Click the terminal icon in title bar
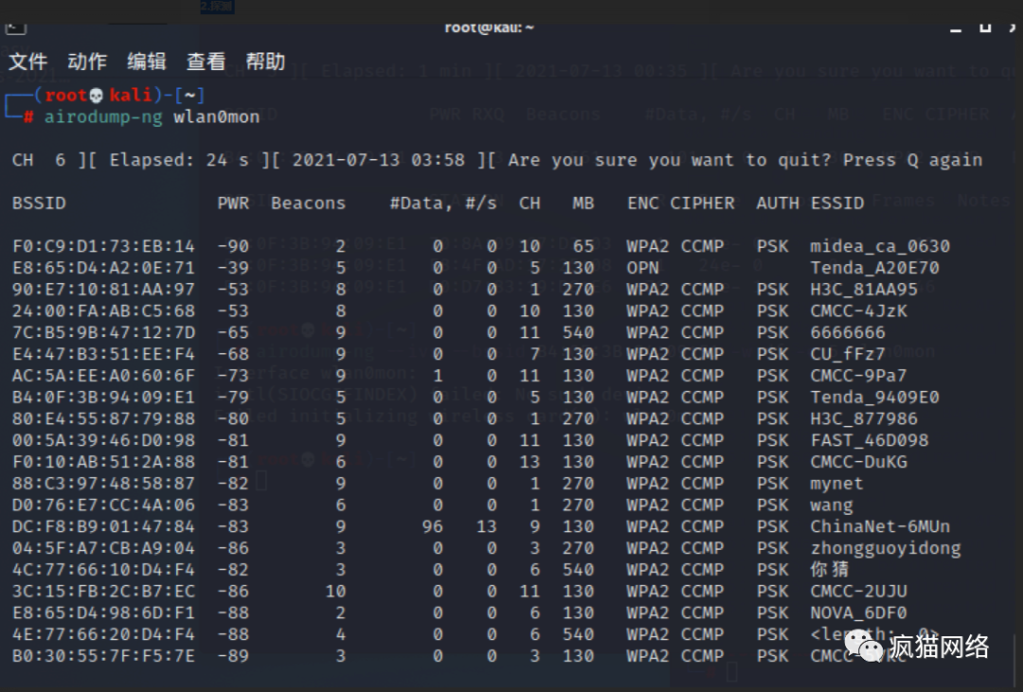Image resolution: width=1023 pixels, height=692 pixels. (x=16, y=28)
